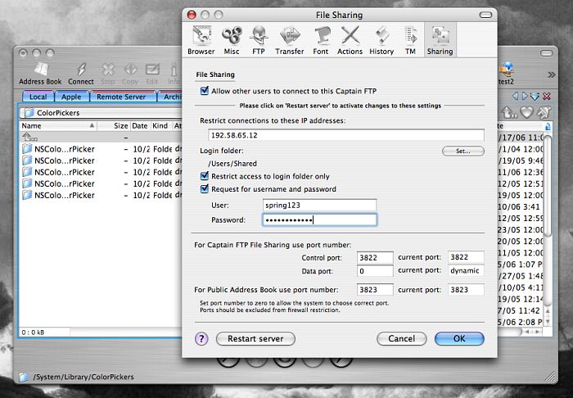Go to previous tab with left arrow
The width and height of the screenshot is (573, 398).
[x=515, y=96]
